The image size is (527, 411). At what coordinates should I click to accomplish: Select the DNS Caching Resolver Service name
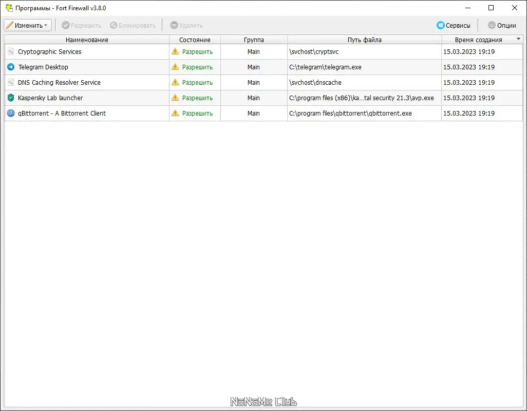[x=59, y=83]
